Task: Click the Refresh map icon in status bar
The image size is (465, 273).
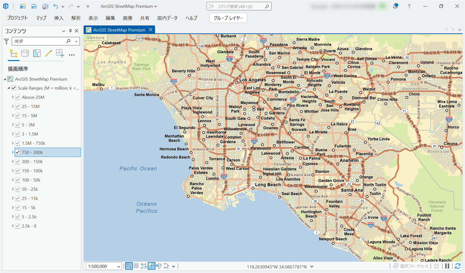Action: pos(458,266)
